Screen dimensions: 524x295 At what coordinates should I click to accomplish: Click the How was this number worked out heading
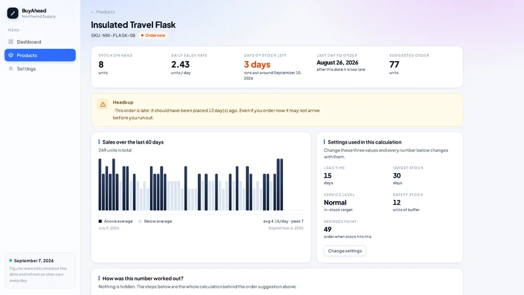coord(143,278)
